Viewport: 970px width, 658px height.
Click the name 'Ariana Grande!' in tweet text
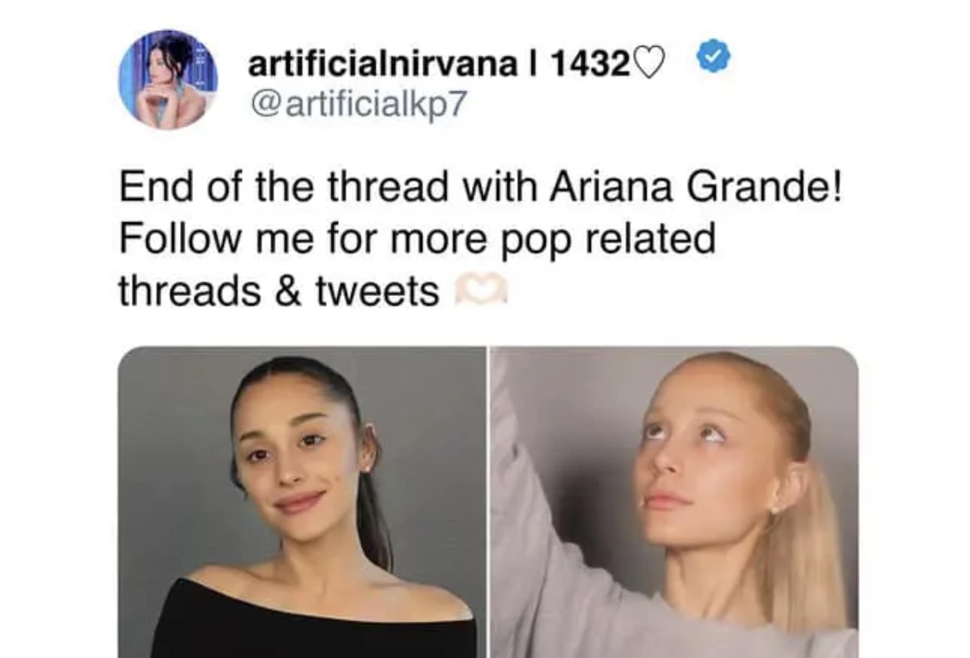pos(696,187)
